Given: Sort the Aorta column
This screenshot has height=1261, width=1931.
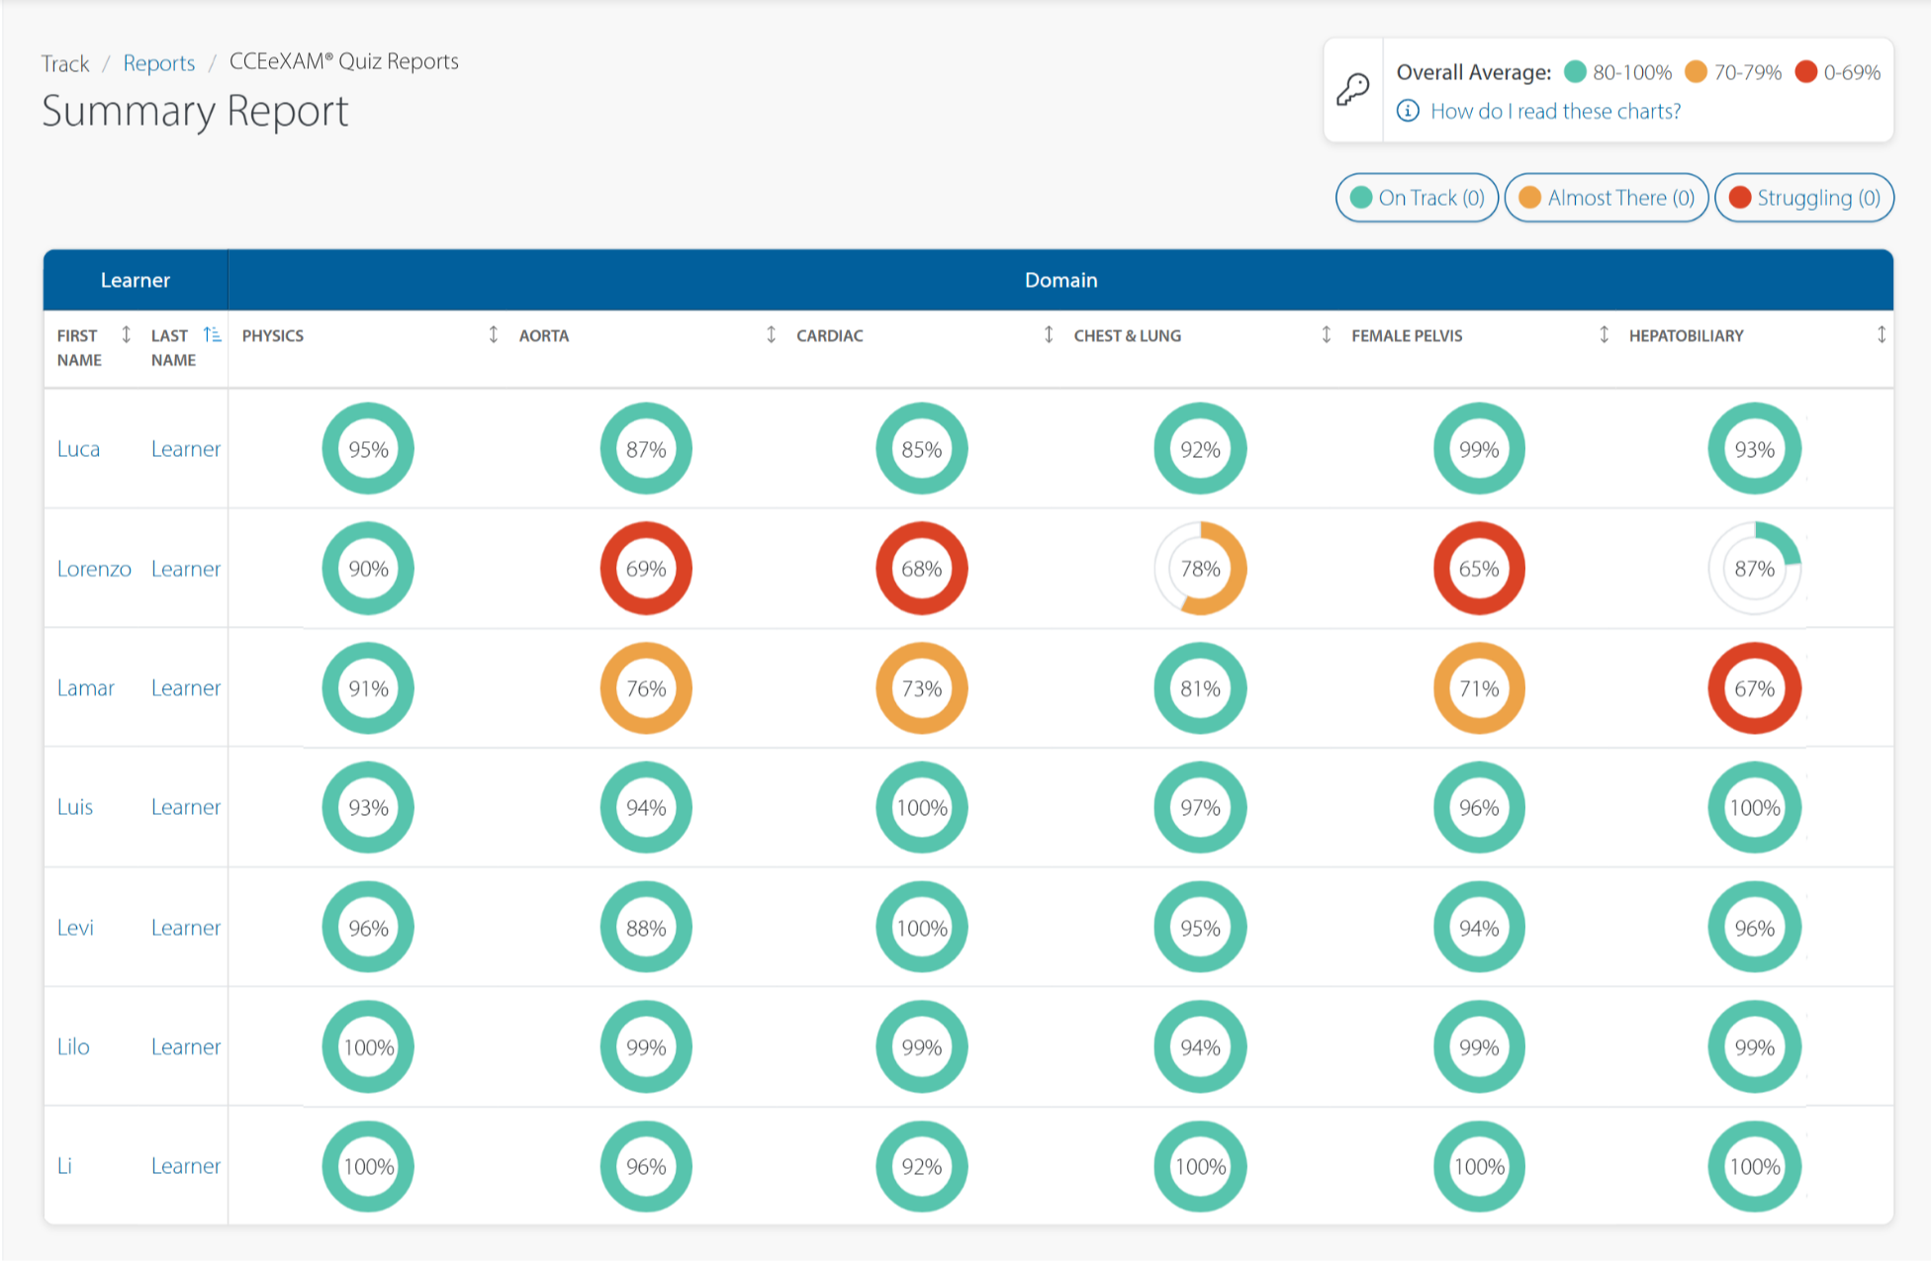Looking at the screenshot, I should (x=770, y=335).
